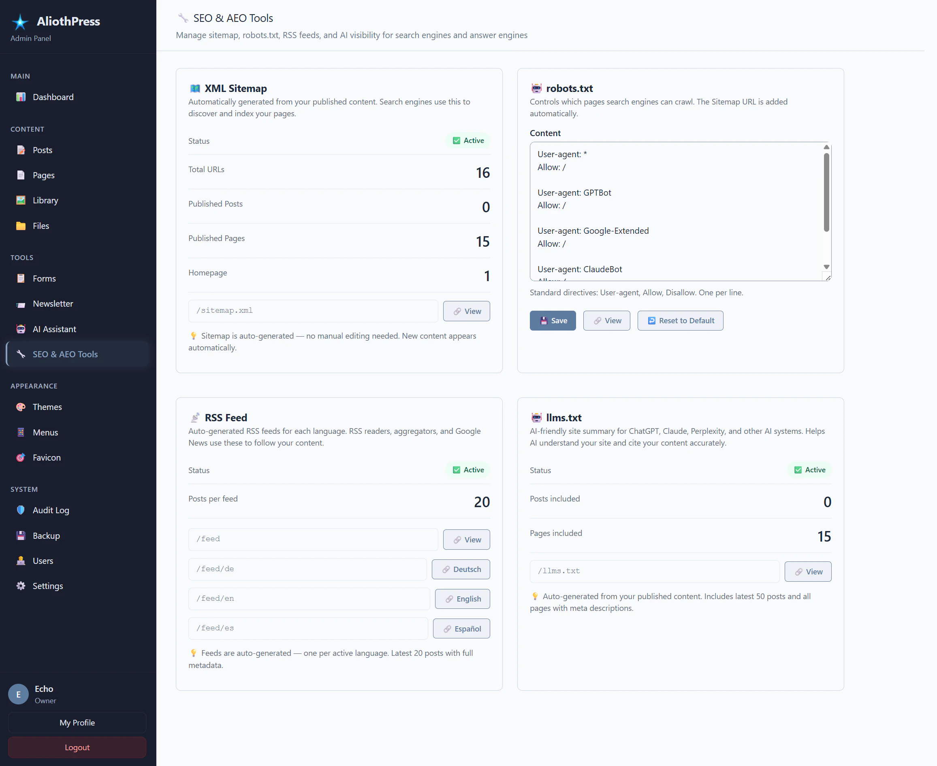Open the AI Assistant robot icon

click(21, 329)
